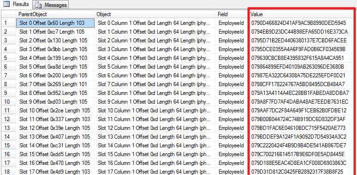Select row number 18 header
Screen dimensions: 357x175
click(9, 172)
